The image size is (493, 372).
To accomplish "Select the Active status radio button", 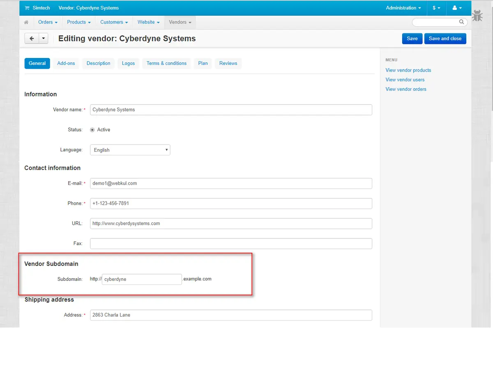I will click(x=92, y=130).
